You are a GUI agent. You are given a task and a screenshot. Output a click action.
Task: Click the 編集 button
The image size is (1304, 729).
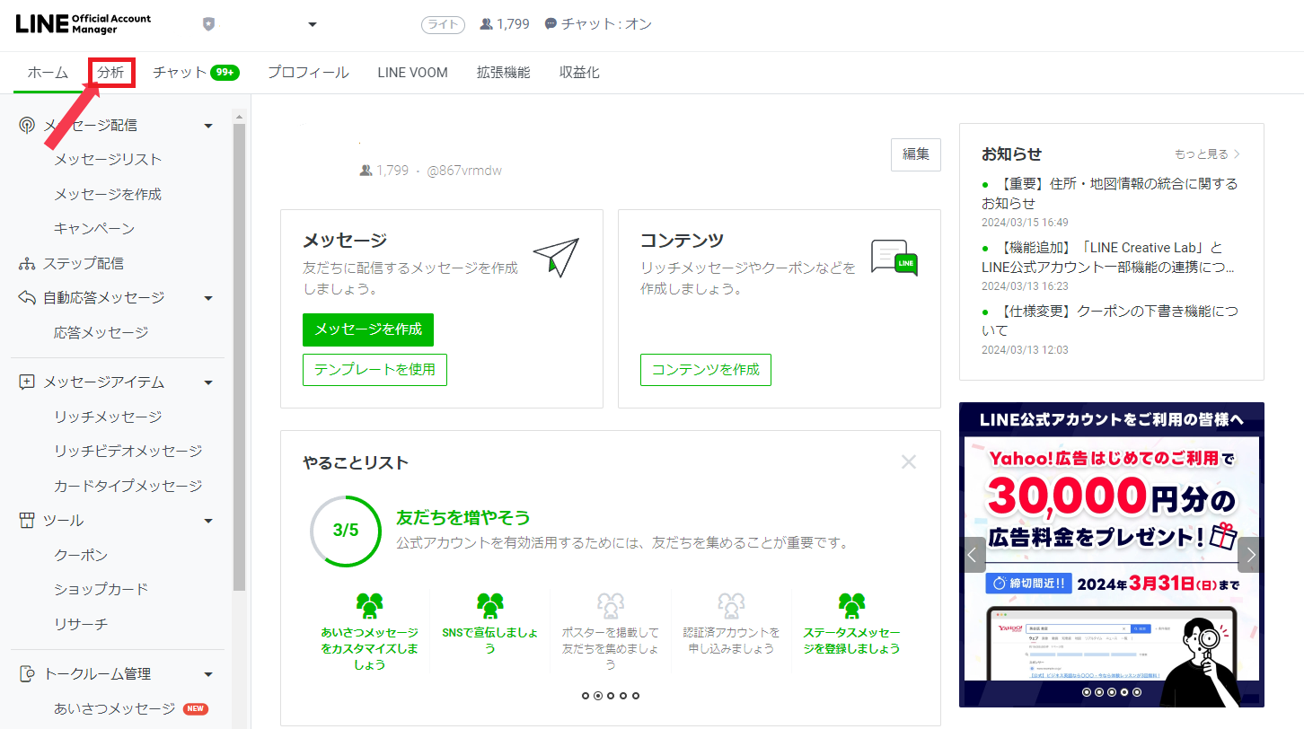click(x=916, y=154)
